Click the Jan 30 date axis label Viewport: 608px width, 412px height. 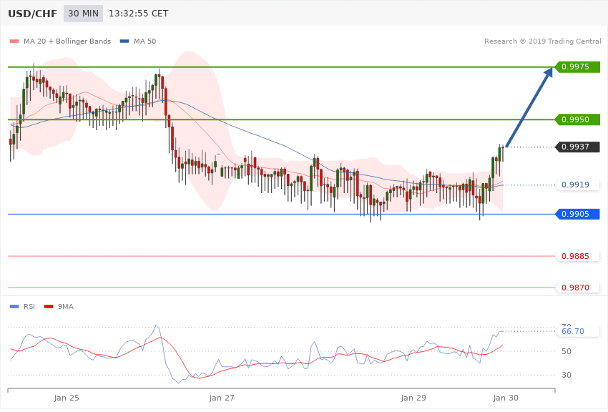(506, 398)
